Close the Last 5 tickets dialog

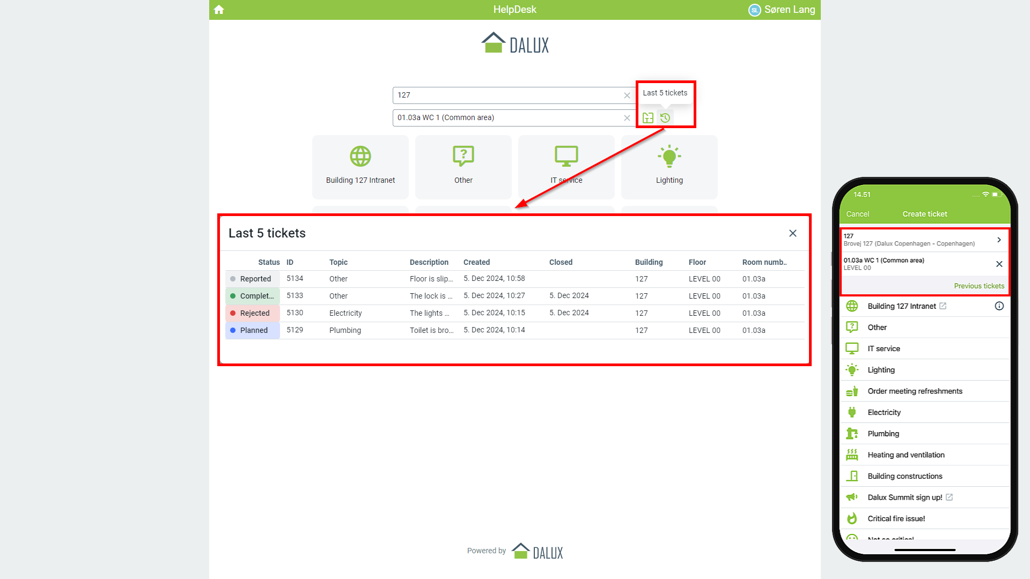tap(793, 233)
